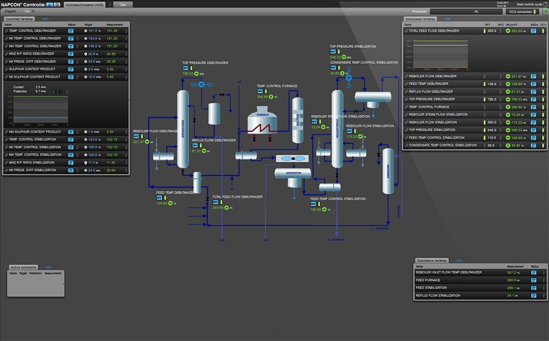The image size is (549, 341).
Task: Toggle OPT indicator for Top Pressure Stabilization row
Action: [484, 130]
